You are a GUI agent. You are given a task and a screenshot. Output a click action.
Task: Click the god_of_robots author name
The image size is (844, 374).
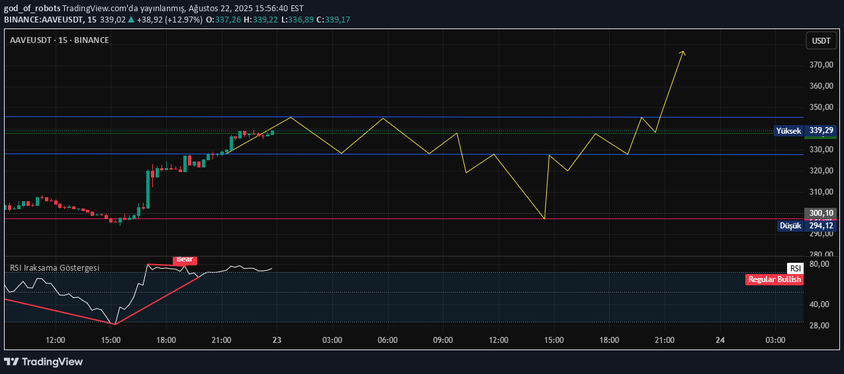coord(32,9)
